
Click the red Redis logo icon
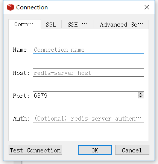pyautogui.click(x=11, y=7)
